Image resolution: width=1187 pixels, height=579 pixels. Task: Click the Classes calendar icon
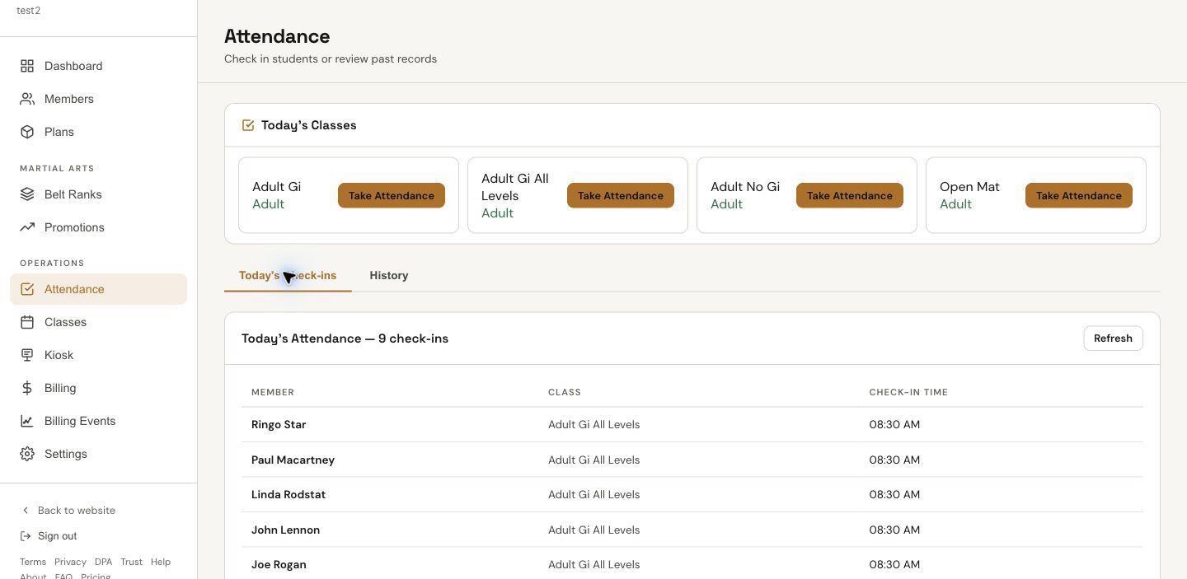tap(27, 322)
